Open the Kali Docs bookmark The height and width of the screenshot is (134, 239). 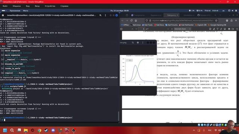(x=159, y=25)
